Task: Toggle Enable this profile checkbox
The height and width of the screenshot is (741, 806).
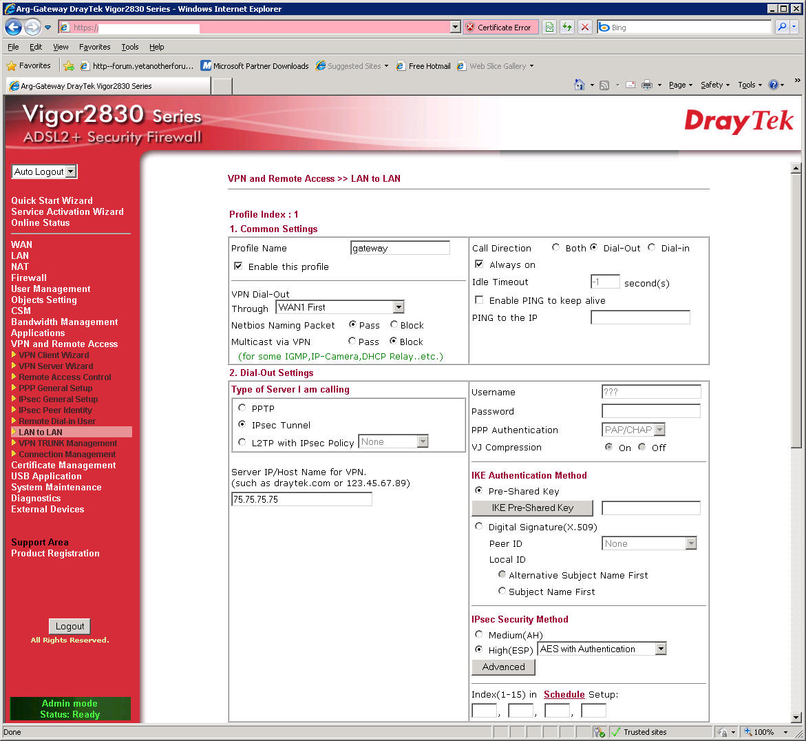Action: (x=238, y=266)
